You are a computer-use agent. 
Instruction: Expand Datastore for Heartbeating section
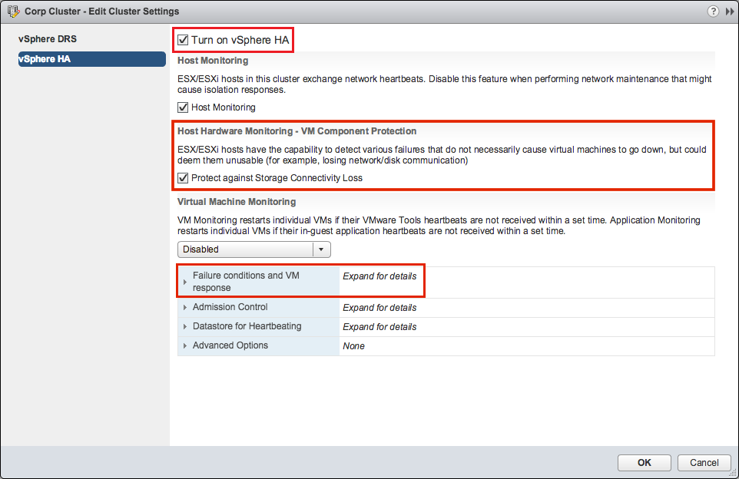tap(184, 327)
